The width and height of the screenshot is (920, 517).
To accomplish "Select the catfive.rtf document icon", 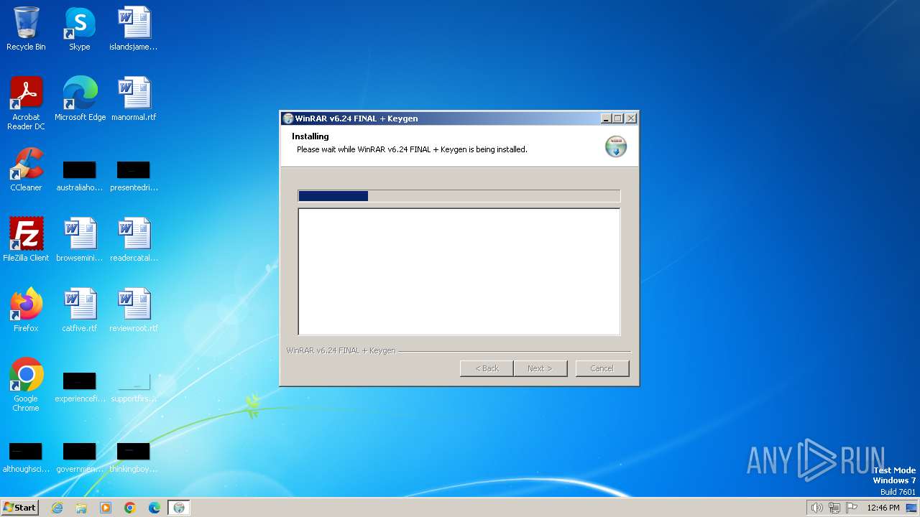I will [x=79, y=310].
